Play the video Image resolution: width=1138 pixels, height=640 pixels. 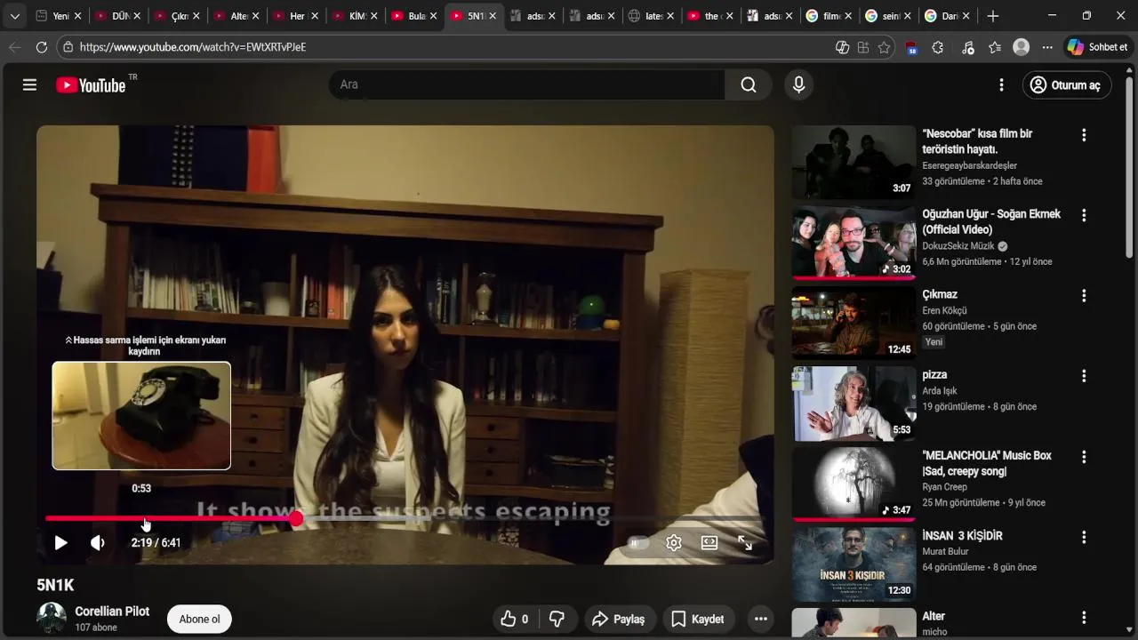tap(60, 542)
